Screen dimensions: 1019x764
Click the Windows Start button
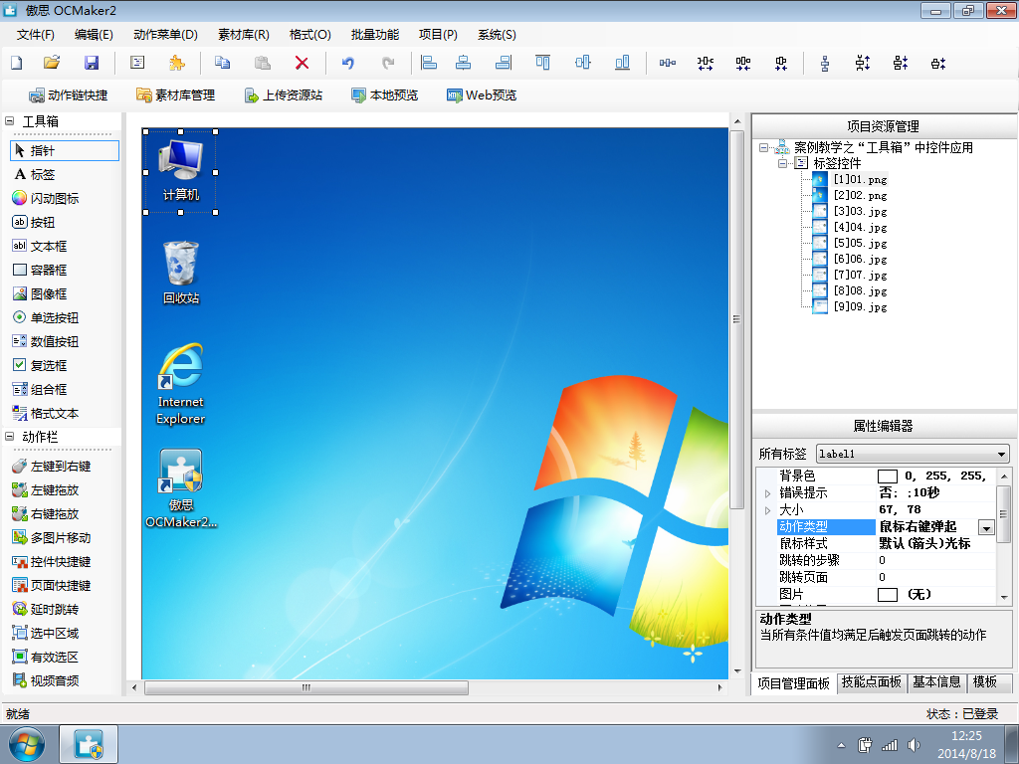coord(27,744)
